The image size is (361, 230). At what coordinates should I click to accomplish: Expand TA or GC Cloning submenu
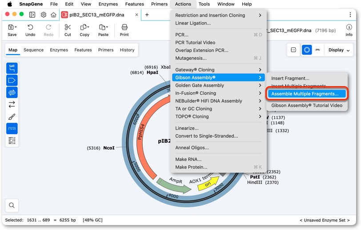point(218,109)
